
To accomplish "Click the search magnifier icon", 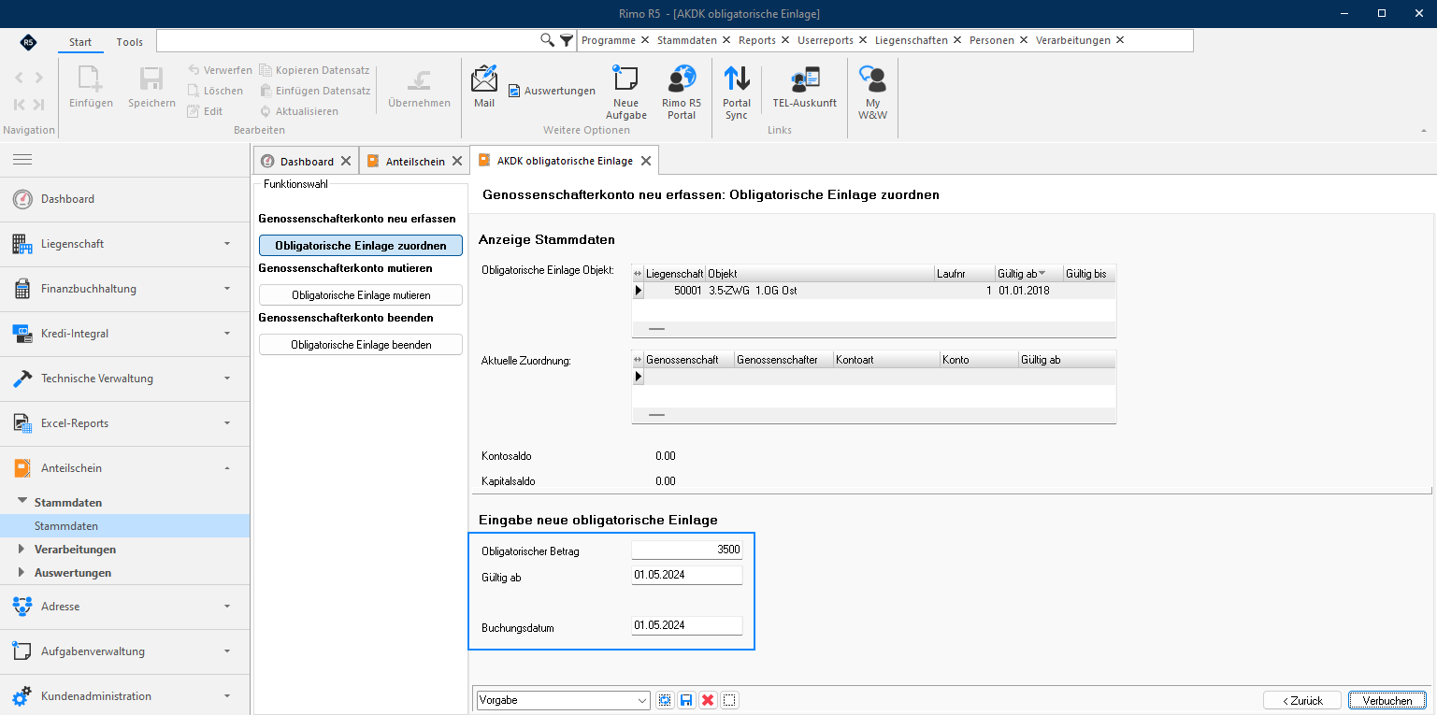I will click(x=548, y=40).
